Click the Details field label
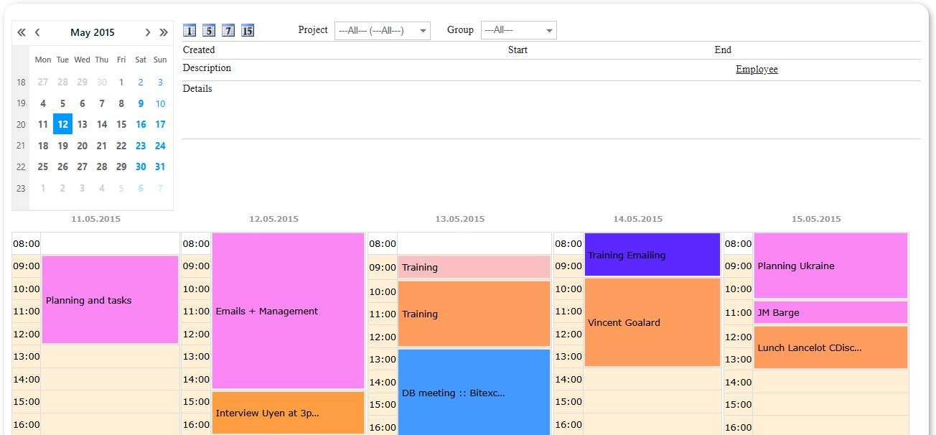This screenshot has width=936, height=435. coord(197,89)
